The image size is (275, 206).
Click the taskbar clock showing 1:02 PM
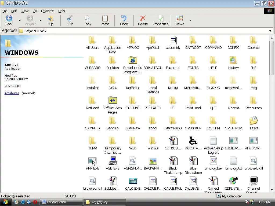coord(265,202)
